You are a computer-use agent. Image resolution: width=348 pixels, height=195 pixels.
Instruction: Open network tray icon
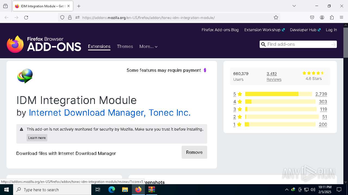[x=306, y=190]
